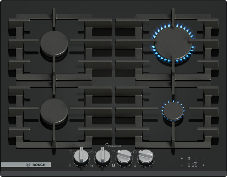Select the rear-left burner zone indicator
The width and height of the screenshot is (227, 177).
(91, 151)
